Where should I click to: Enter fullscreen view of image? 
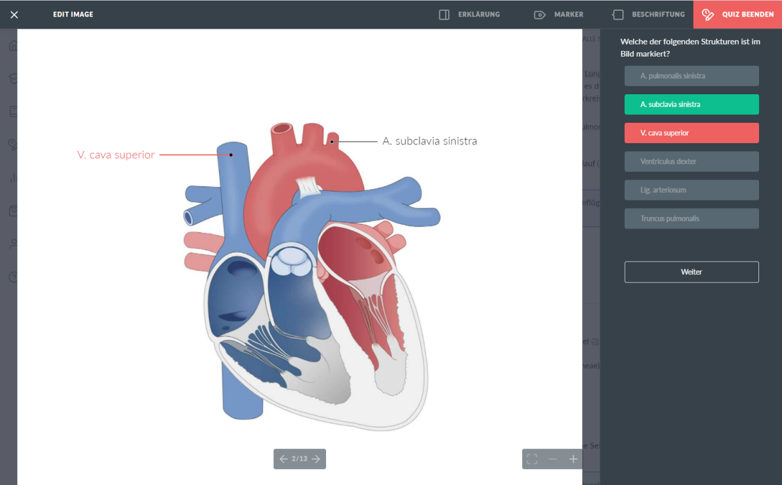coord(532,459)
